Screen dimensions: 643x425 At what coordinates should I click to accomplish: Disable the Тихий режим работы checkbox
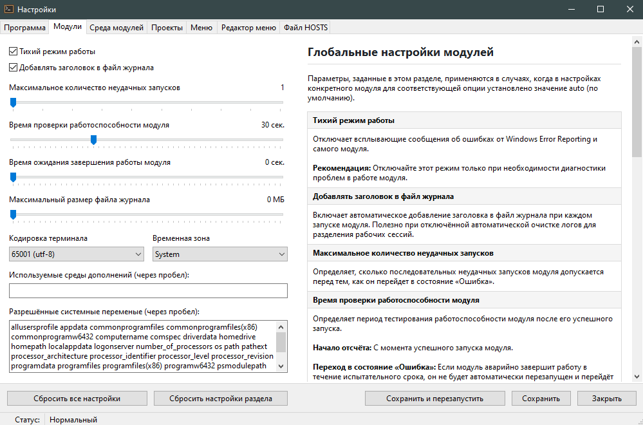(14, 52)
